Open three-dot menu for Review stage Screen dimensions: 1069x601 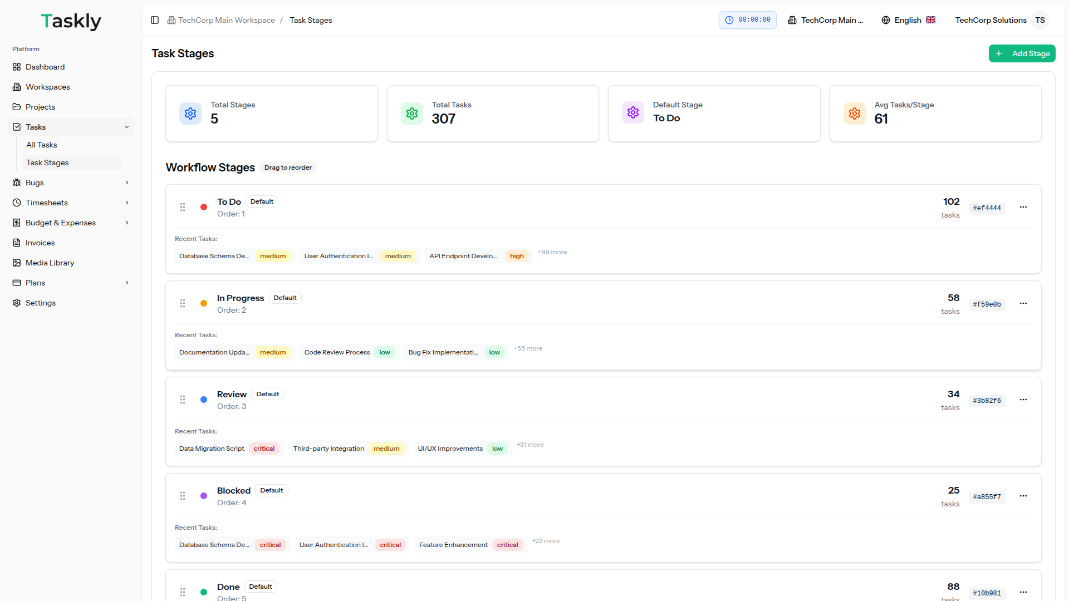[x=1023, y=400]
